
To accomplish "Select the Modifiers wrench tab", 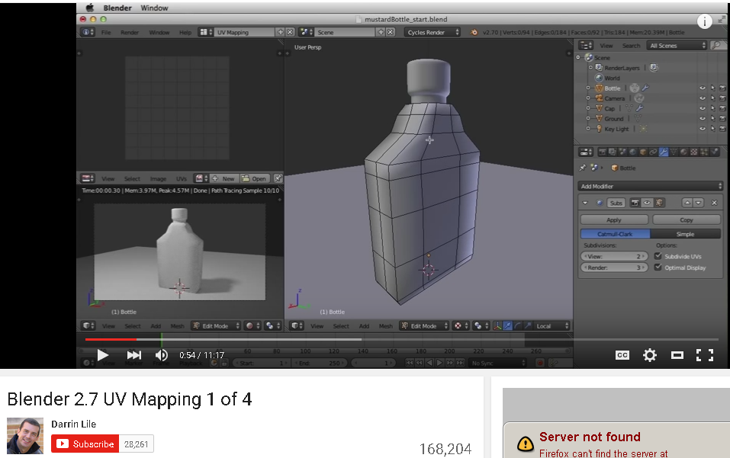I will 664,152.
